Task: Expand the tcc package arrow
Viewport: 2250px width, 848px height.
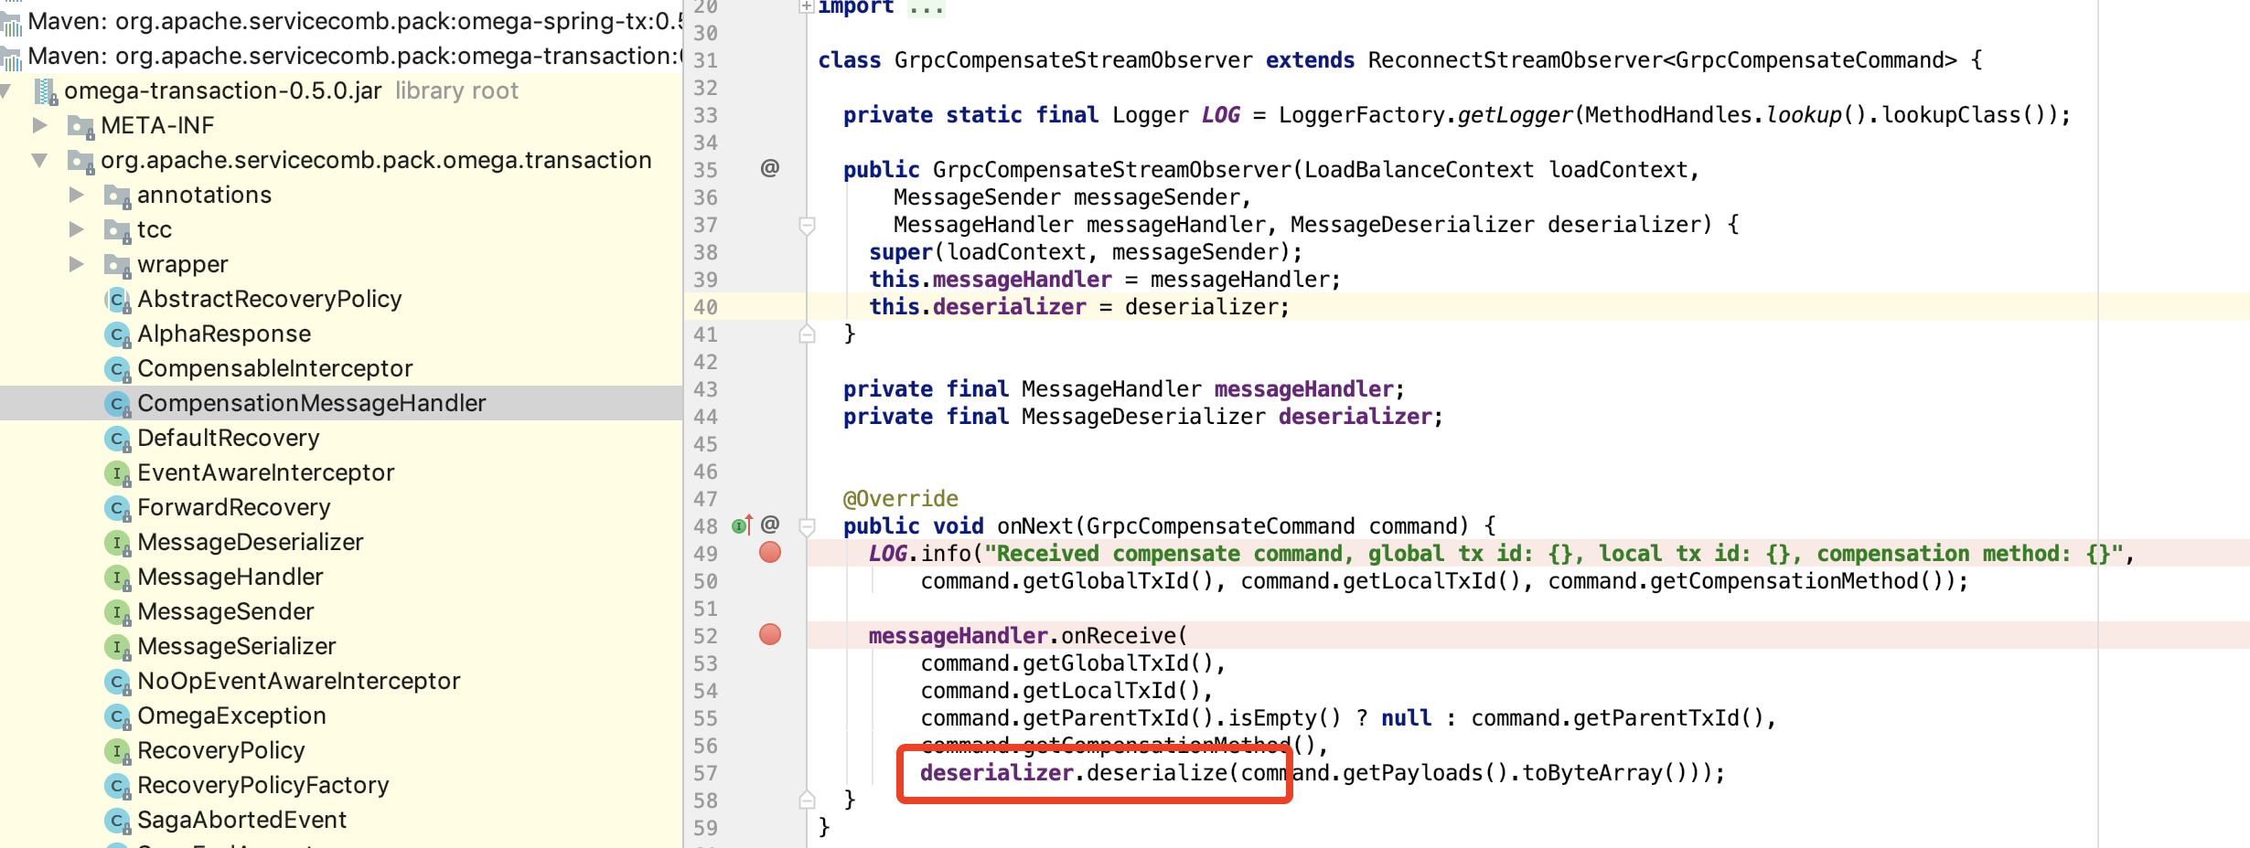Action: (x=77, y=229)
